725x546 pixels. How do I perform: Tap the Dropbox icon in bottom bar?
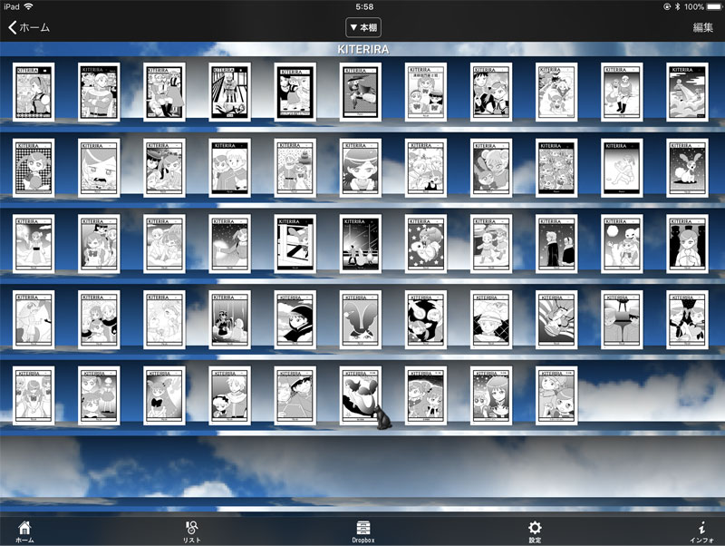[x=363, y=531]
